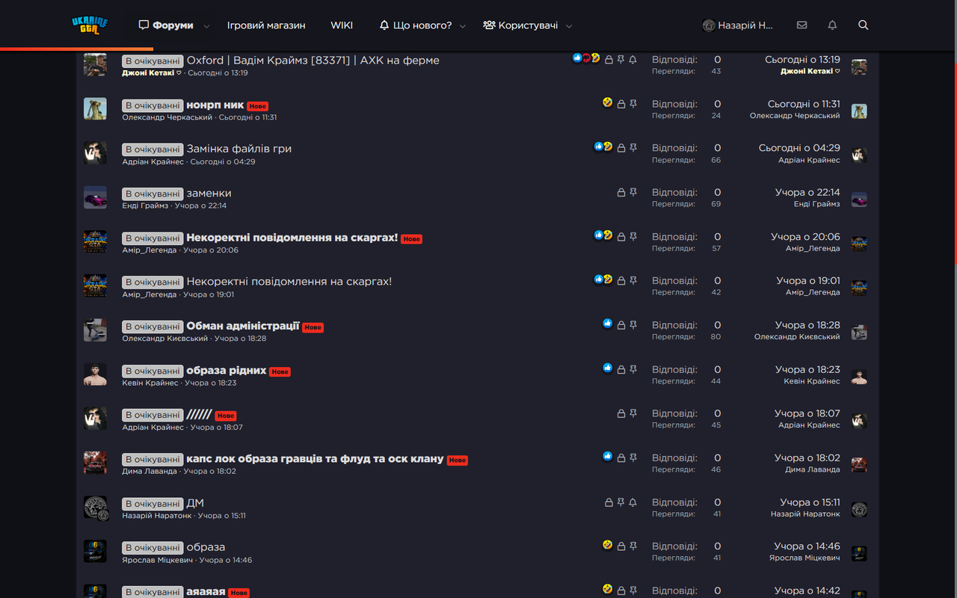Click the pin icon in the ДМ thread row
Image resolution: width=957 pixels, height=598 pixels.
(621, 502)
